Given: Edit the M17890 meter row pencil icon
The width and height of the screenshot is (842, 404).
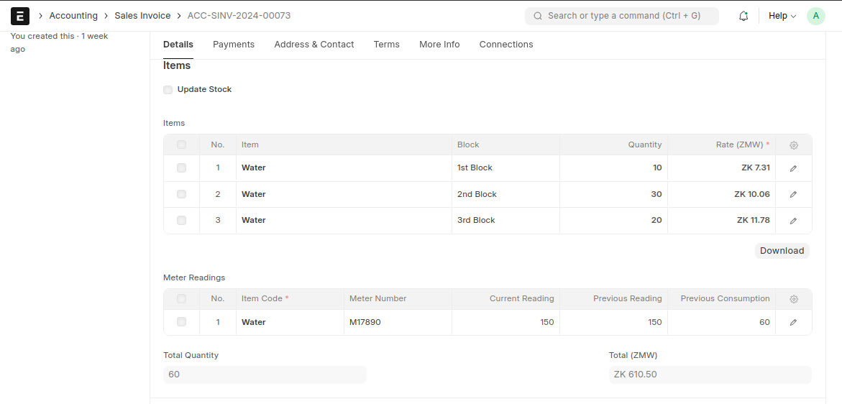Looking at the screenshot, I should pos(793,323).
